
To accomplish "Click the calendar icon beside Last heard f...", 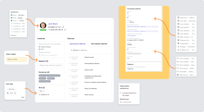I will pos(178,27).
